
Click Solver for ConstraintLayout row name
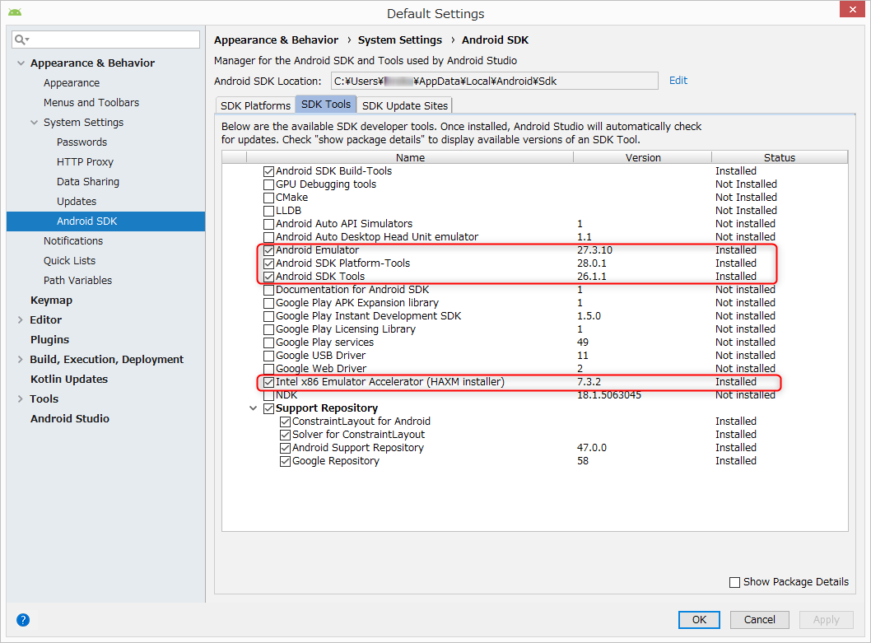click(358, 435)
